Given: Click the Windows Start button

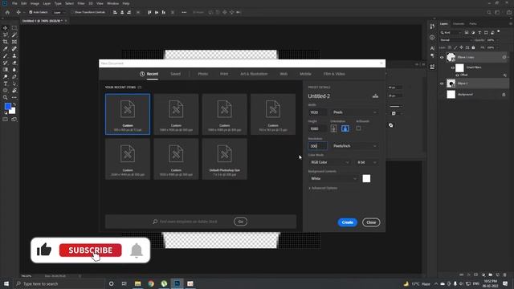Looking at the screenshot, I should point(6,283).
